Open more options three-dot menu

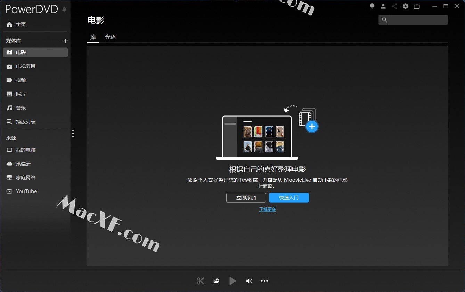(264, 281)
